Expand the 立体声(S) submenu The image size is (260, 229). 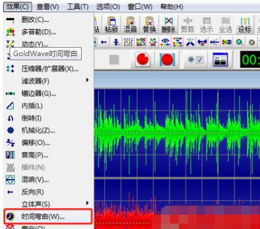coord(48,204)
